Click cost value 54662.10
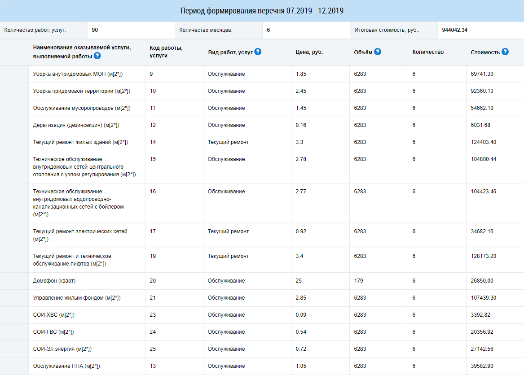Screen dimensions: 524x375 coord(482,108)
